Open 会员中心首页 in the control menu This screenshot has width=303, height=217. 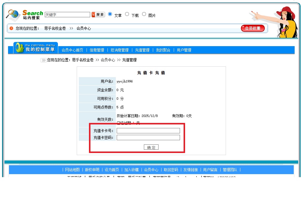(72, 50)
